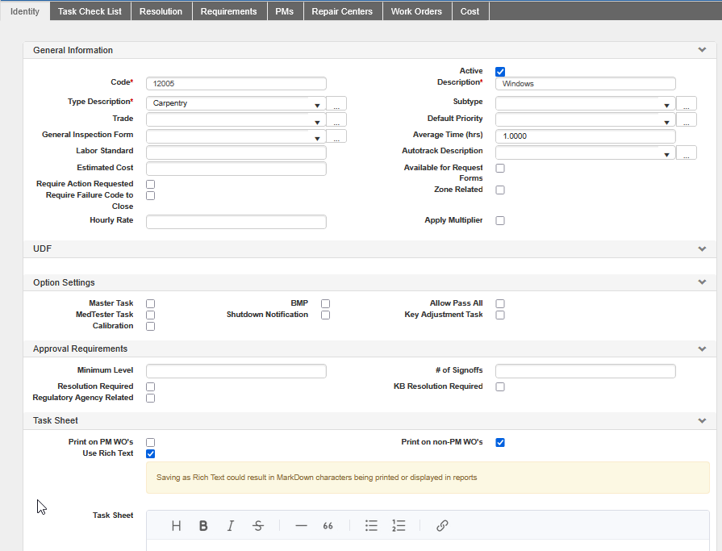This screenshot has height=551, width=722.
Task: Uncheck the Active checkbox
Action: 500,72
